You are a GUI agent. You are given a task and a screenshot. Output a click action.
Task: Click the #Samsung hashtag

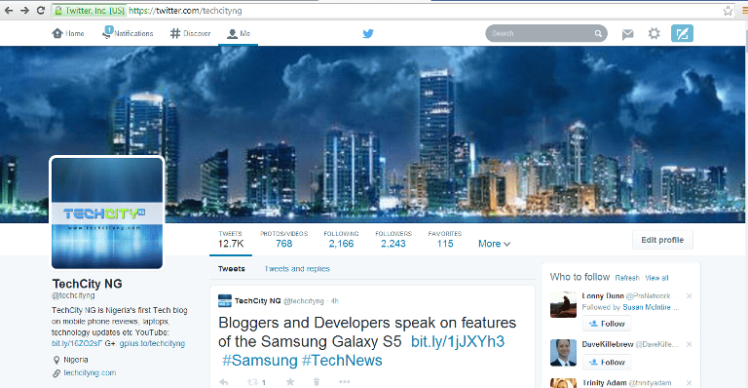pyautogui.click(x=260, y=361)
